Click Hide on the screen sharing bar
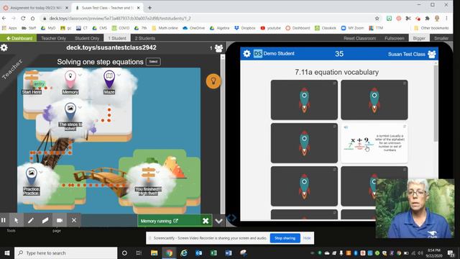 (x=307, y=238)
